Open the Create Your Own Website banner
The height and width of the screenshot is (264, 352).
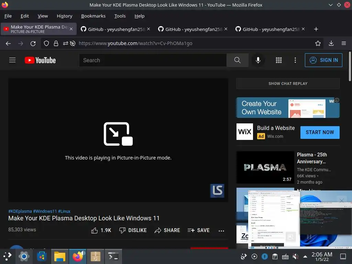point(288,108)
